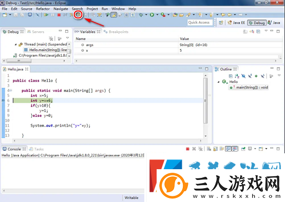This screenshot has width=285, height=202.
Task: Toggle Scroll Lock in Console
Action: [215, 149]
